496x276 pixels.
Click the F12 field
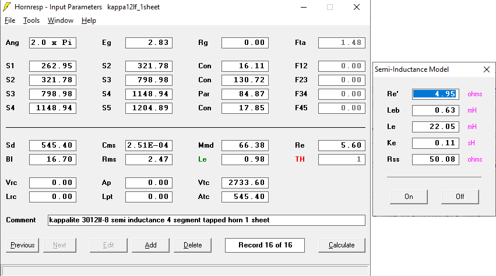coord(342,66)
